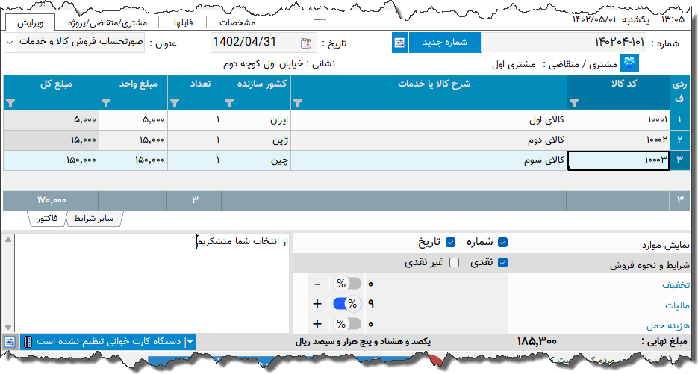698x374 pixels.
Task: Filter the مبلغ کل column
Action: click(x=10, y=103)
